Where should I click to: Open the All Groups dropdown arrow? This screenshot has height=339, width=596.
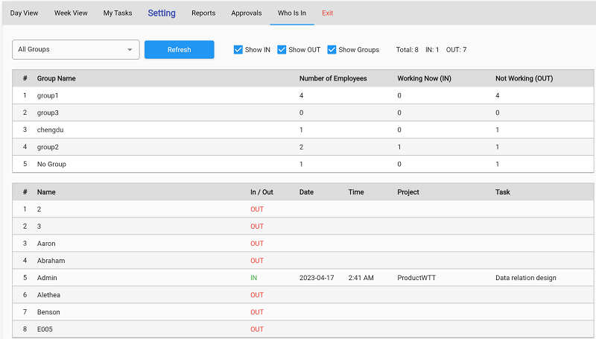pos(130,50)
